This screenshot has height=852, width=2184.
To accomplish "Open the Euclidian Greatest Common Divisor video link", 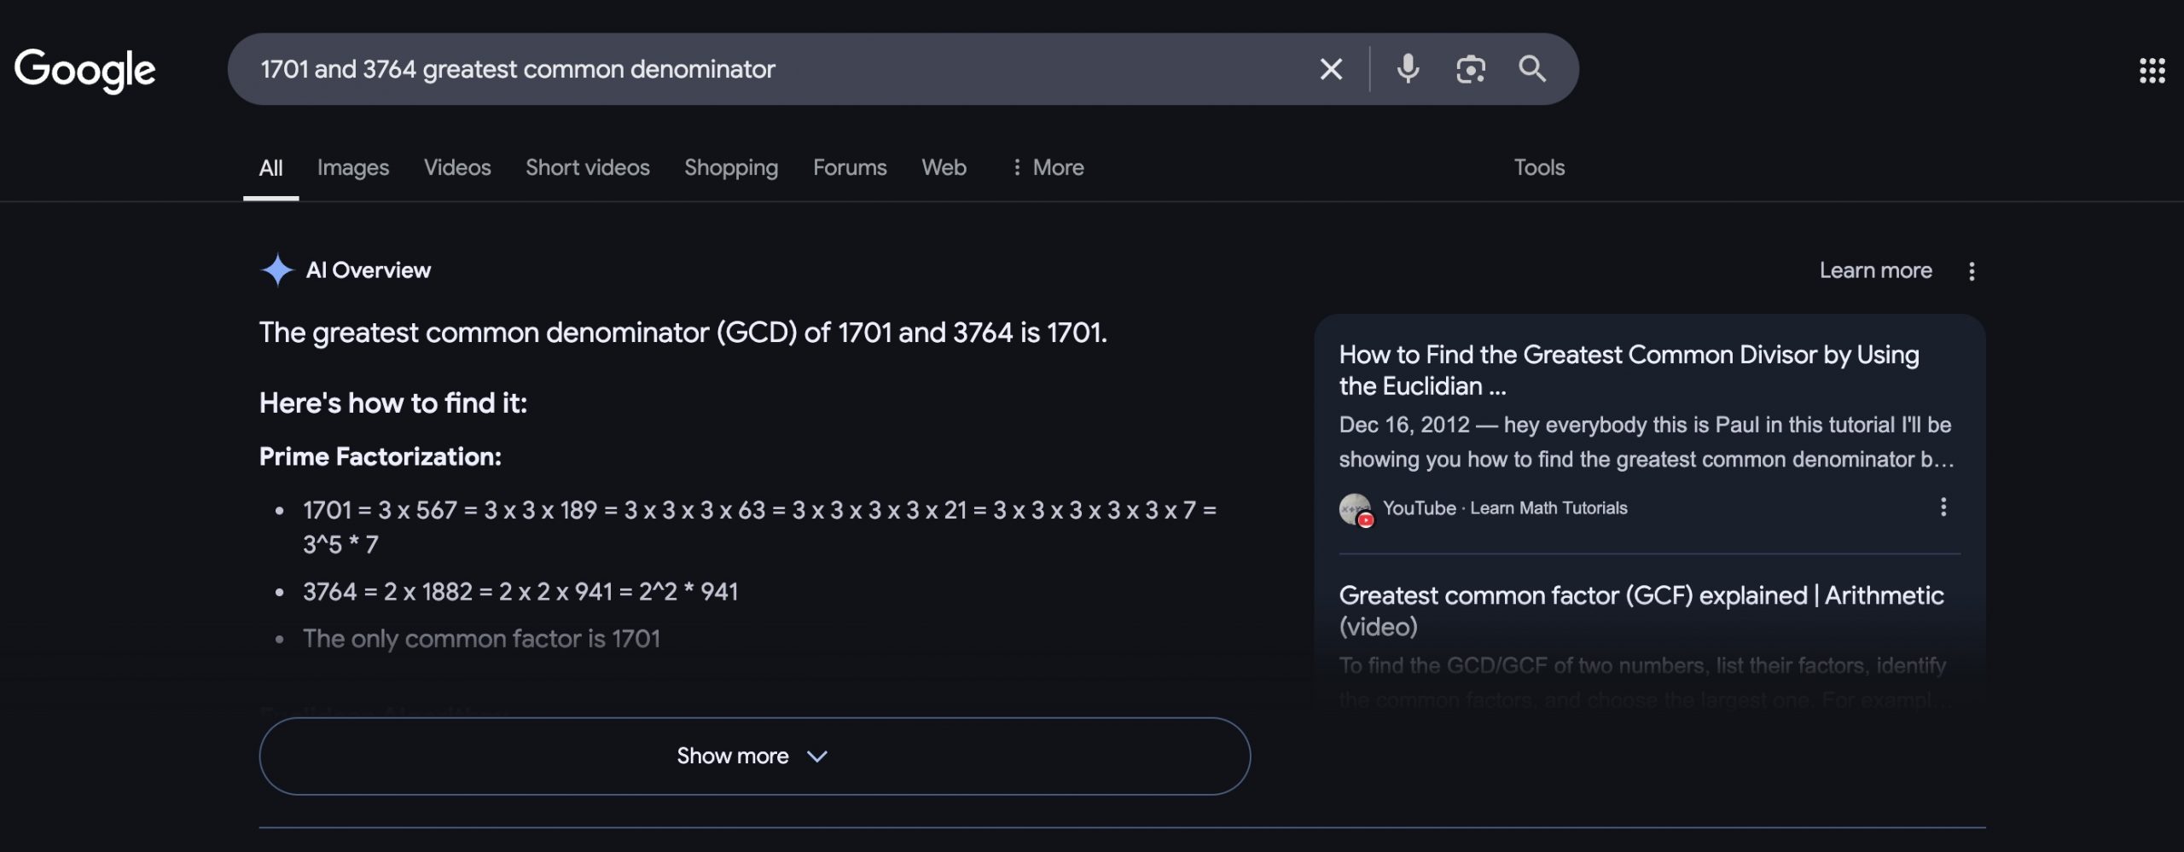I will [x=1629, y=370].
